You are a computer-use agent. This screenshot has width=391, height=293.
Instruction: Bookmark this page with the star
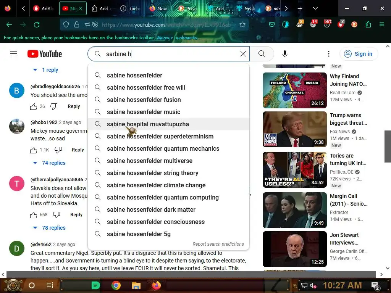[242, 24]
